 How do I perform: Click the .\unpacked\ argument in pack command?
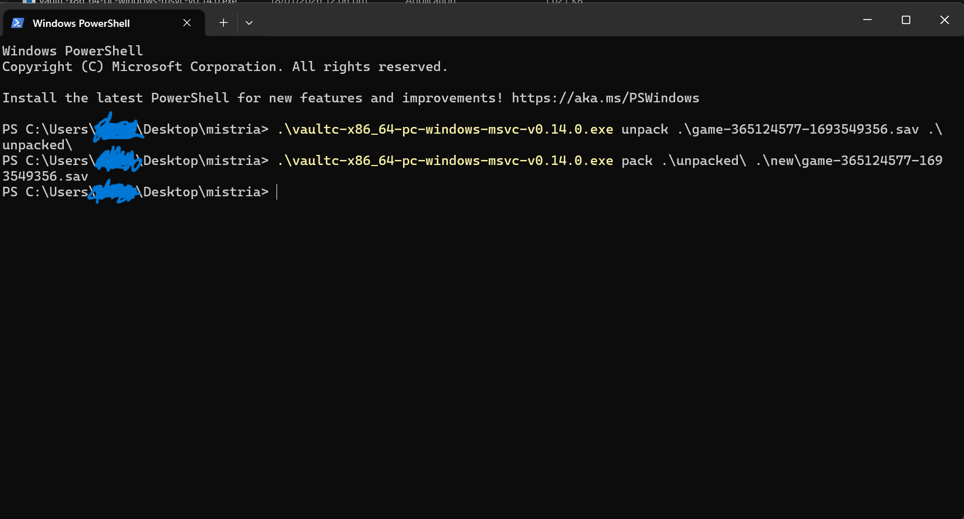(x=704, y=161)
